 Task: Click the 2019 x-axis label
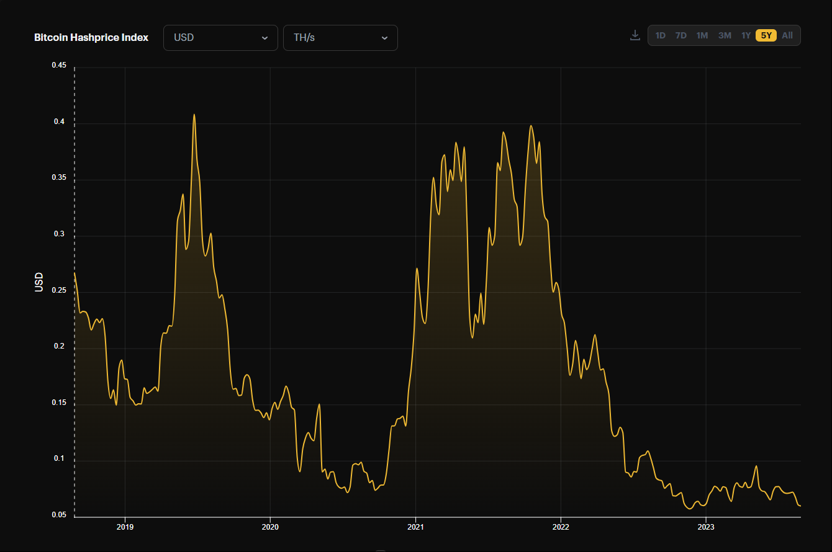click(125, 527)
